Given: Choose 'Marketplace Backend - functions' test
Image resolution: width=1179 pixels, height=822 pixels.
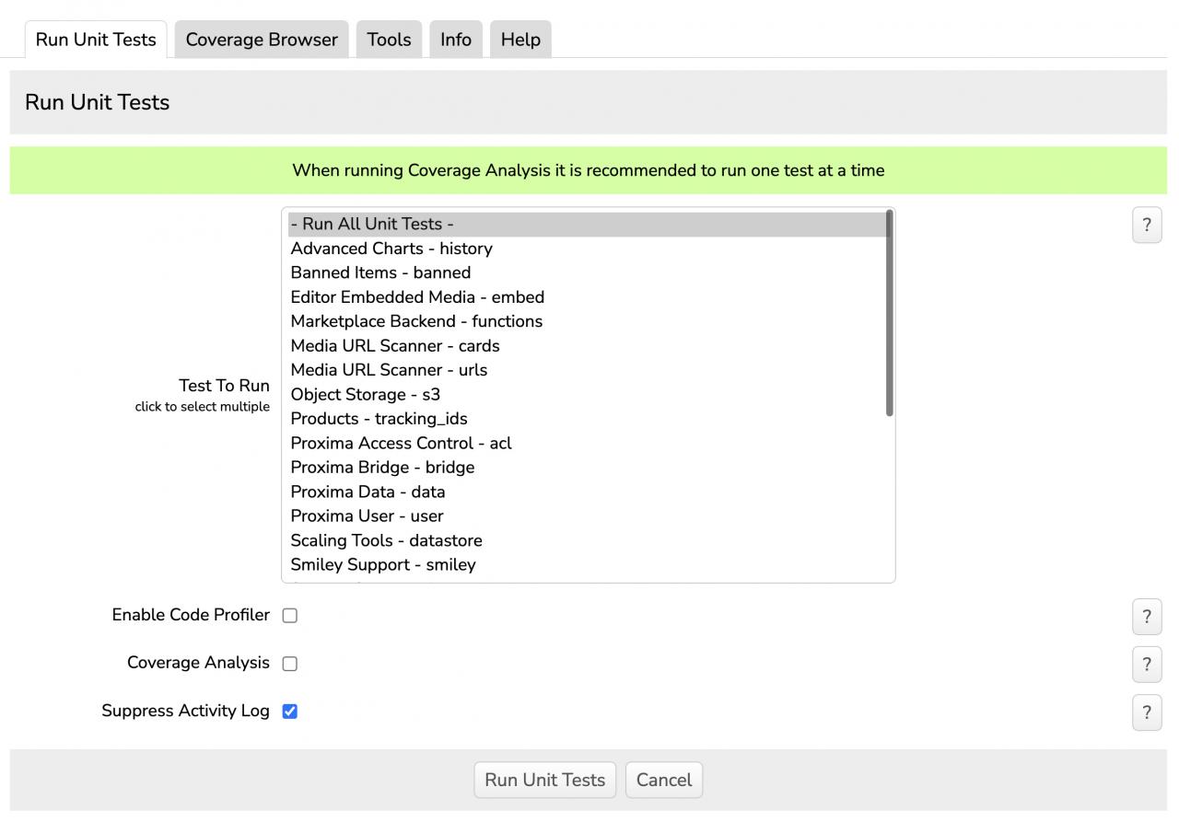Looking at the screenshot, I should pos(416,321).
